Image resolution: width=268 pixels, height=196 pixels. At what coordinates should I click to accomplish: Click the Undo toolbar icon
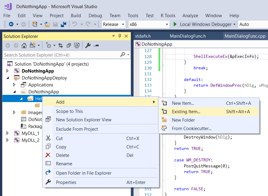pyautogui.click(x=74, y=24)
